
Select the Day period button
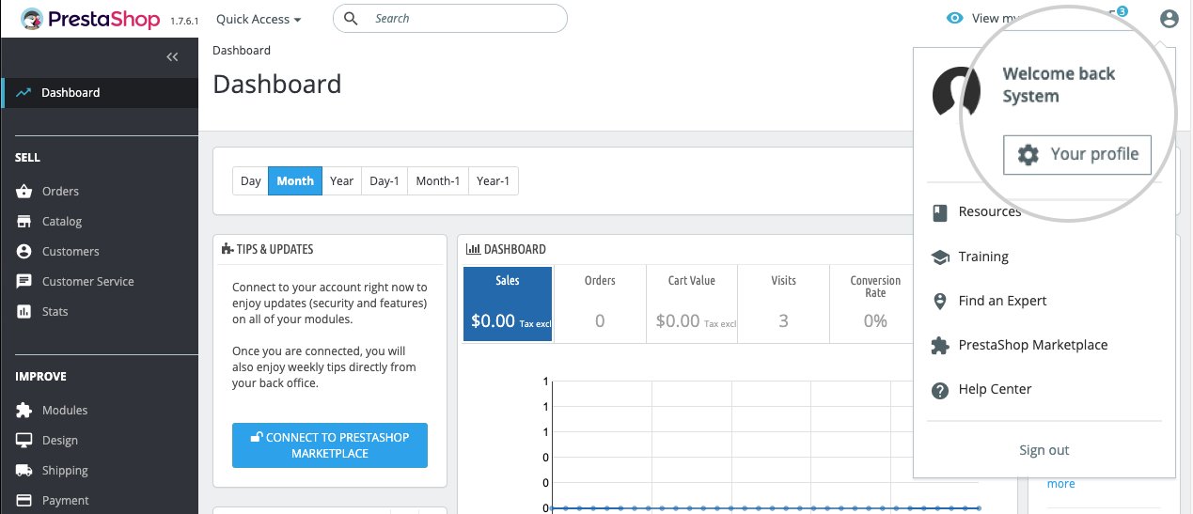[250, 181]
